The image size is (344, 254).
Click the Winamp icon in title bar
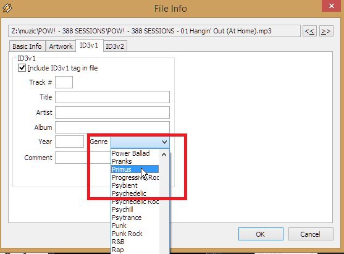7,8
